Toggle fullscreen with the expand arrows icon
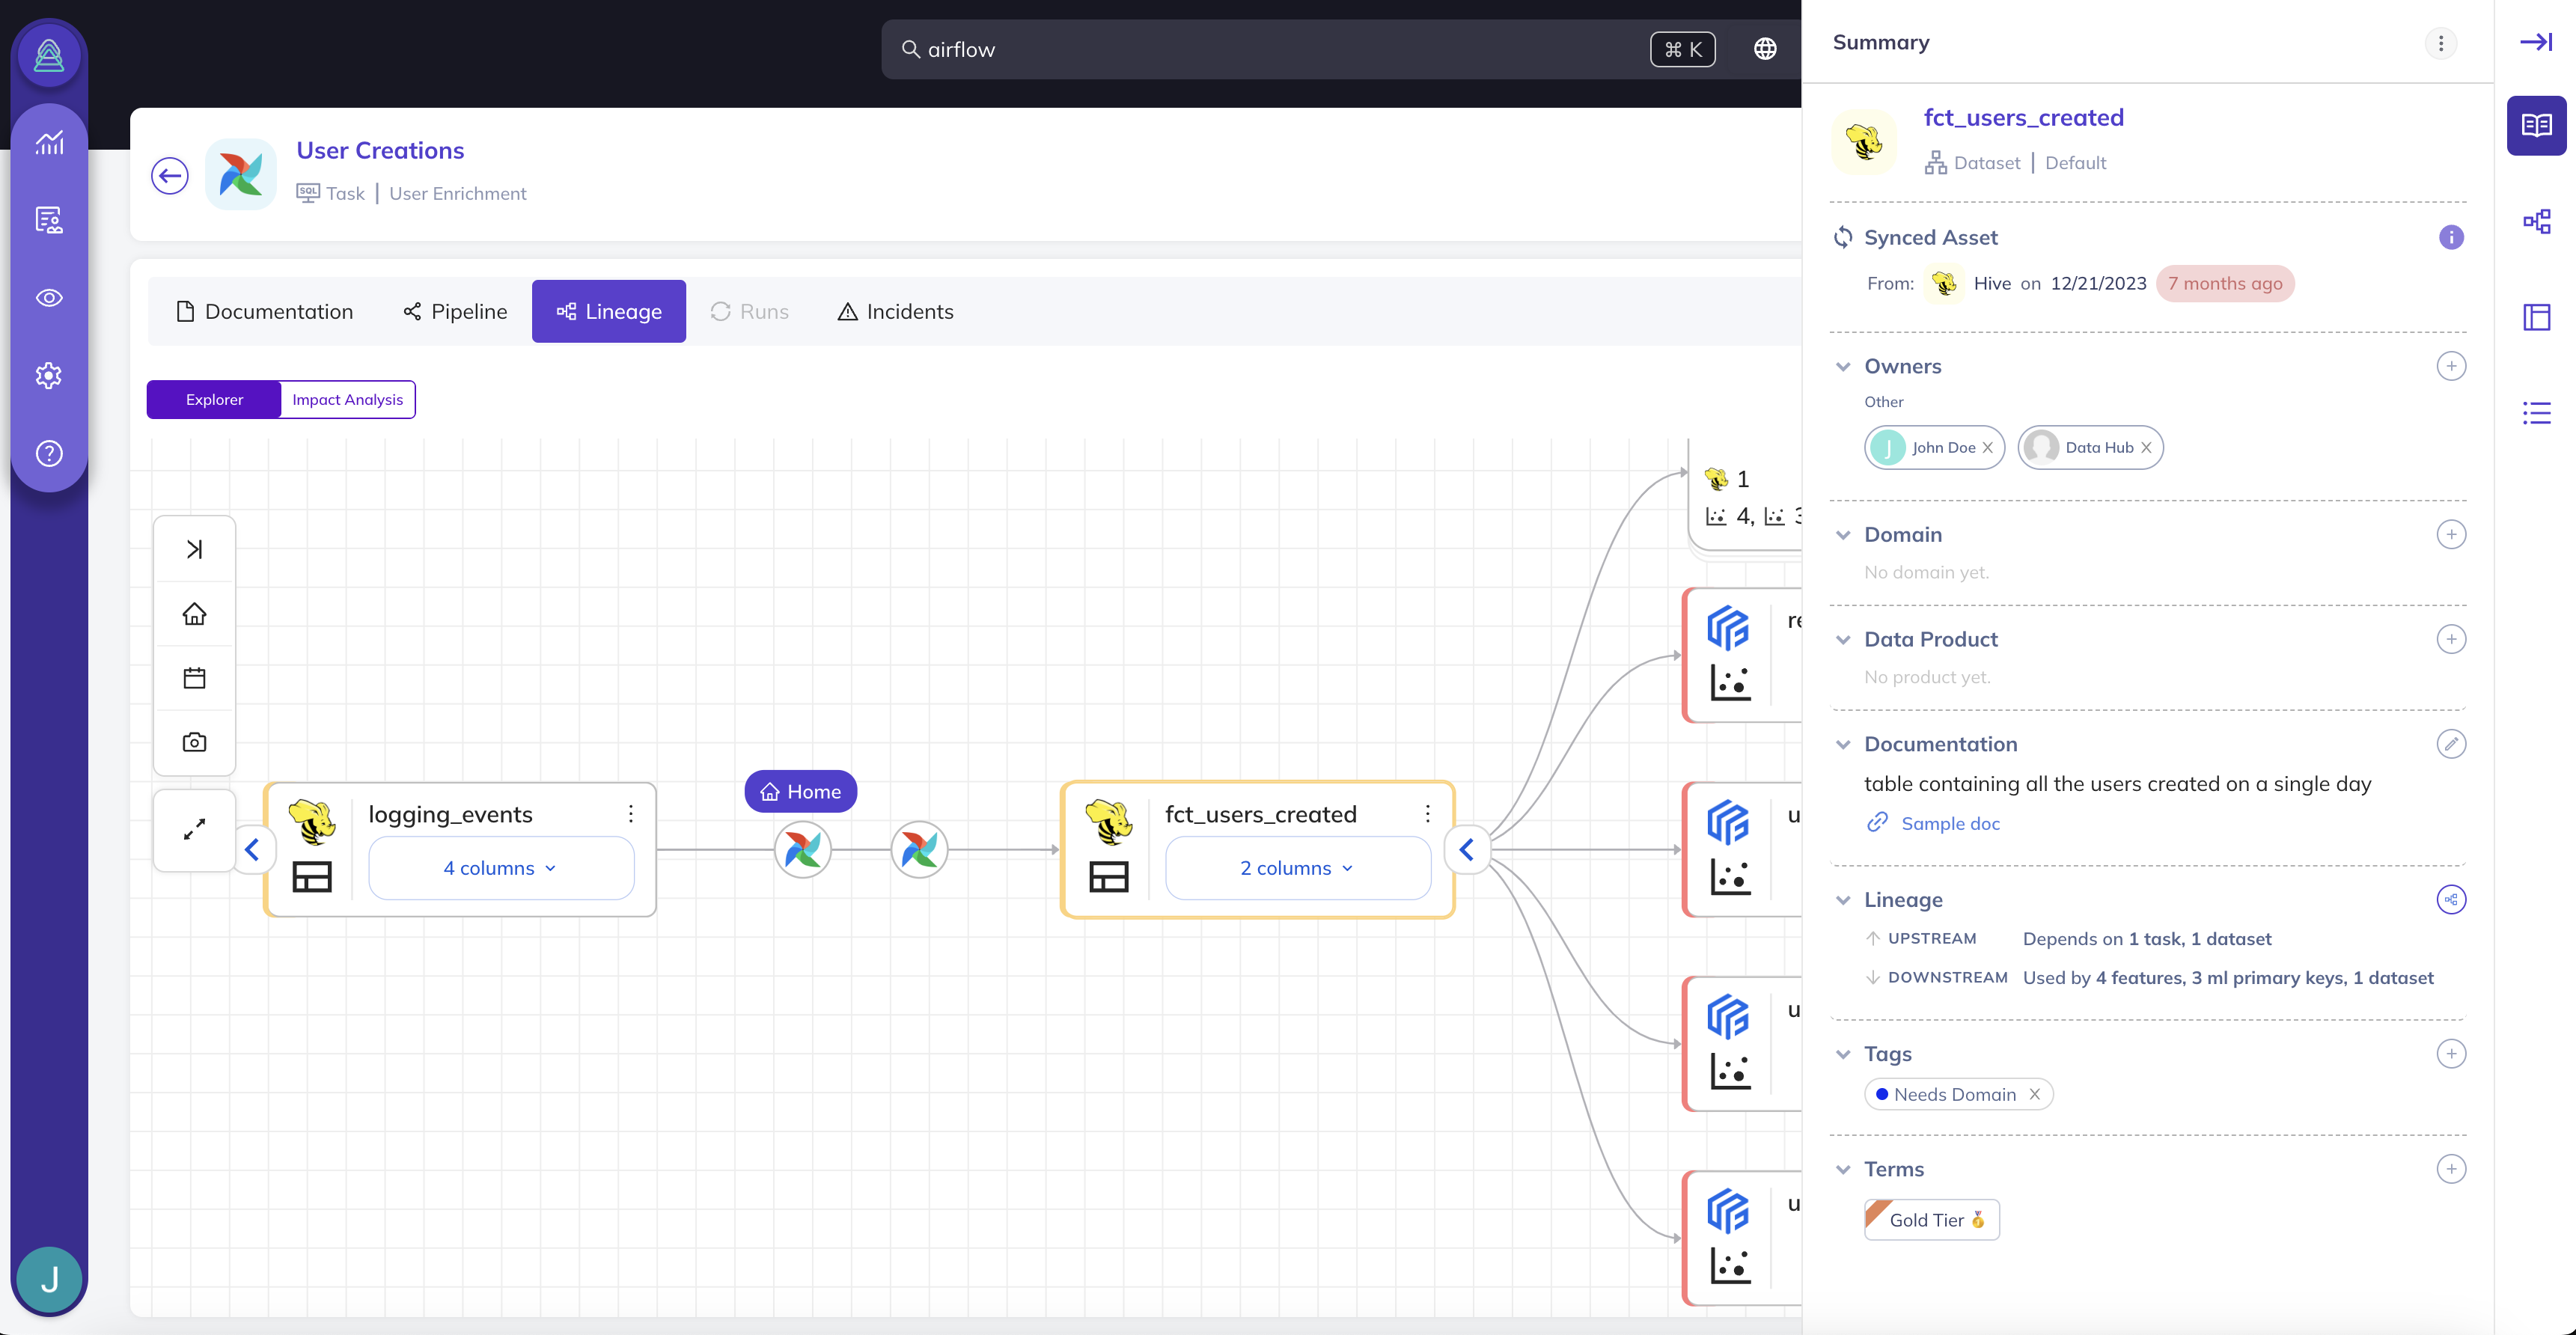 [194, 829]
